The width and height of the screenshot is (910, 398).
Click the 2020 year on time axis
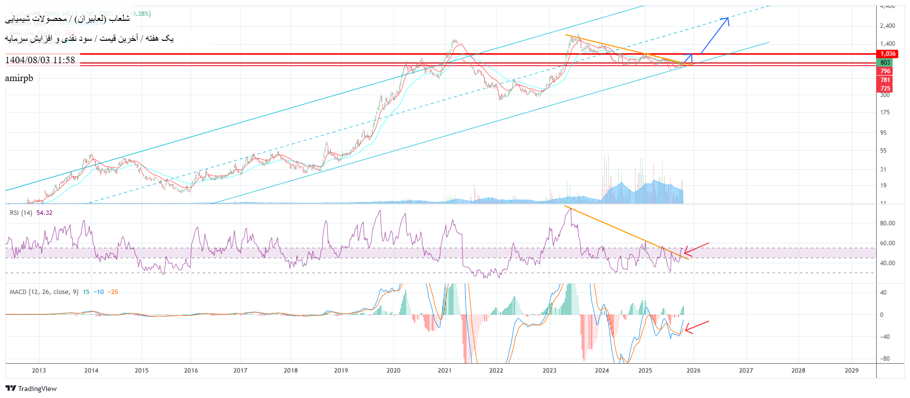[393, 371]
